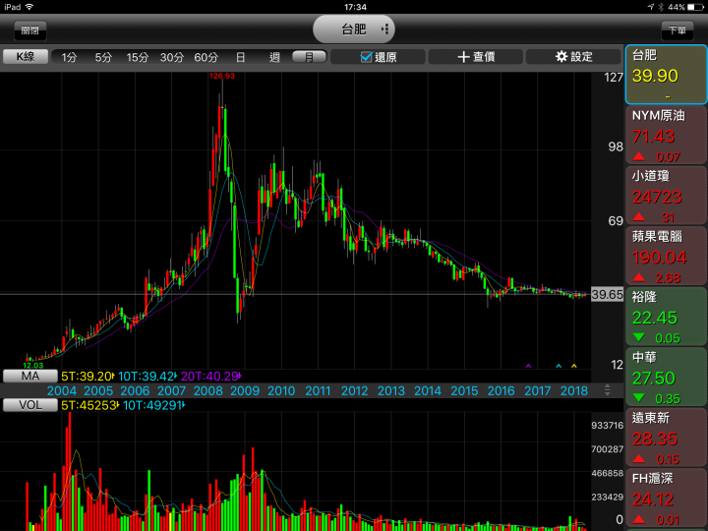Tap the chart panel resize handle
Viewport: 708px width, 531px height.
pyautogui.click(x=608, y=390)
